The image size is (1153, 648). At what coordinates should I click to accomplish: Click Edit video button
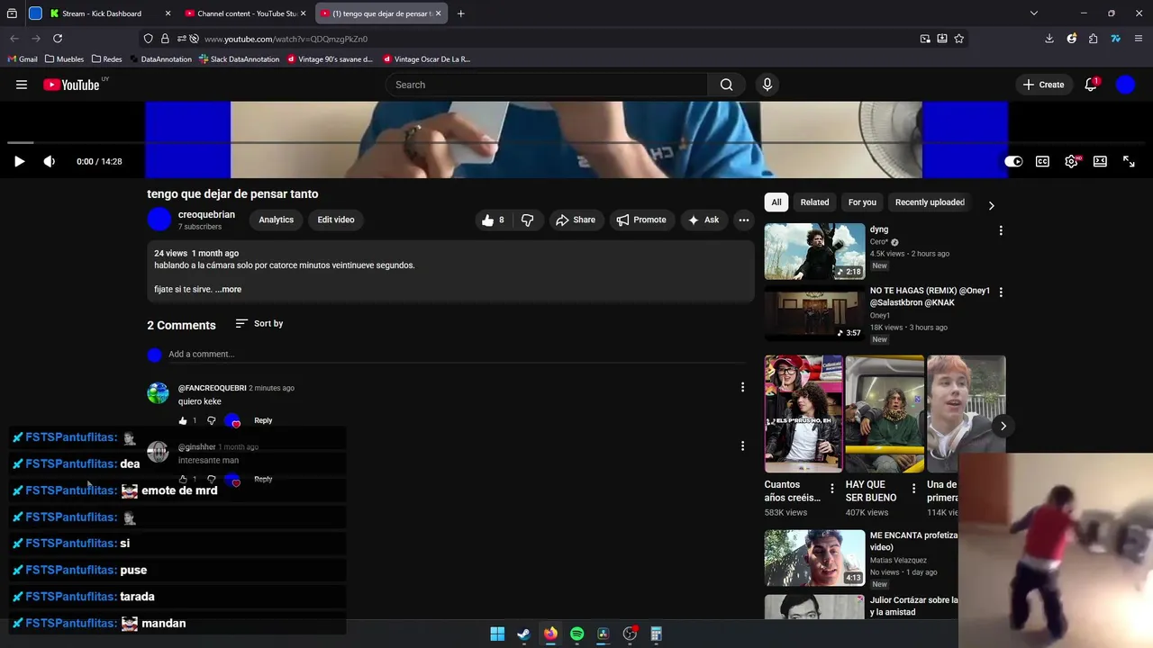[x=336, y=220]
